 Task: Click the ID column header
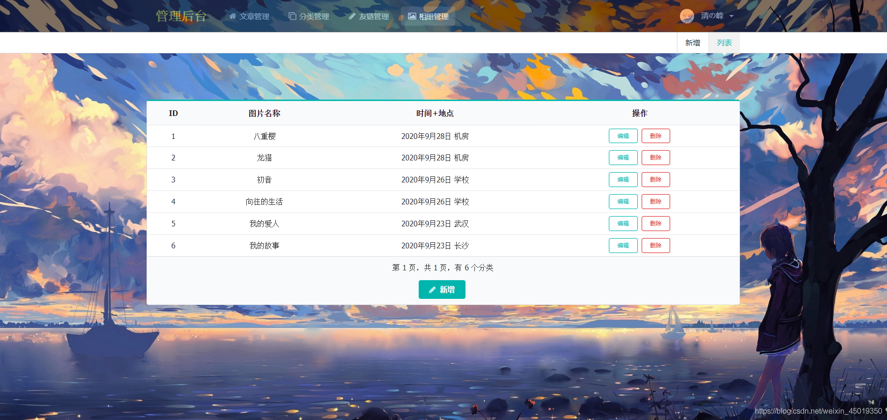(x=173, y=113)
